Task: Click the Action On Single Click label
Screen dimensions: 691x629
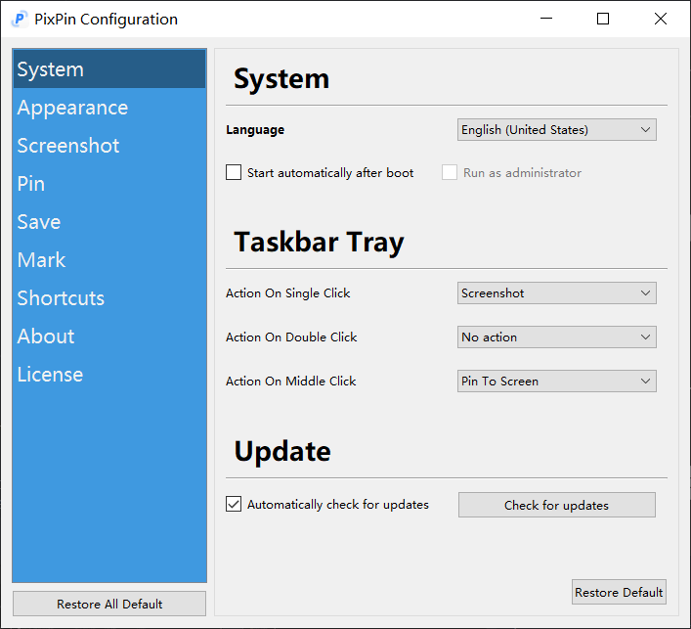Action: (x=287, y=292)
